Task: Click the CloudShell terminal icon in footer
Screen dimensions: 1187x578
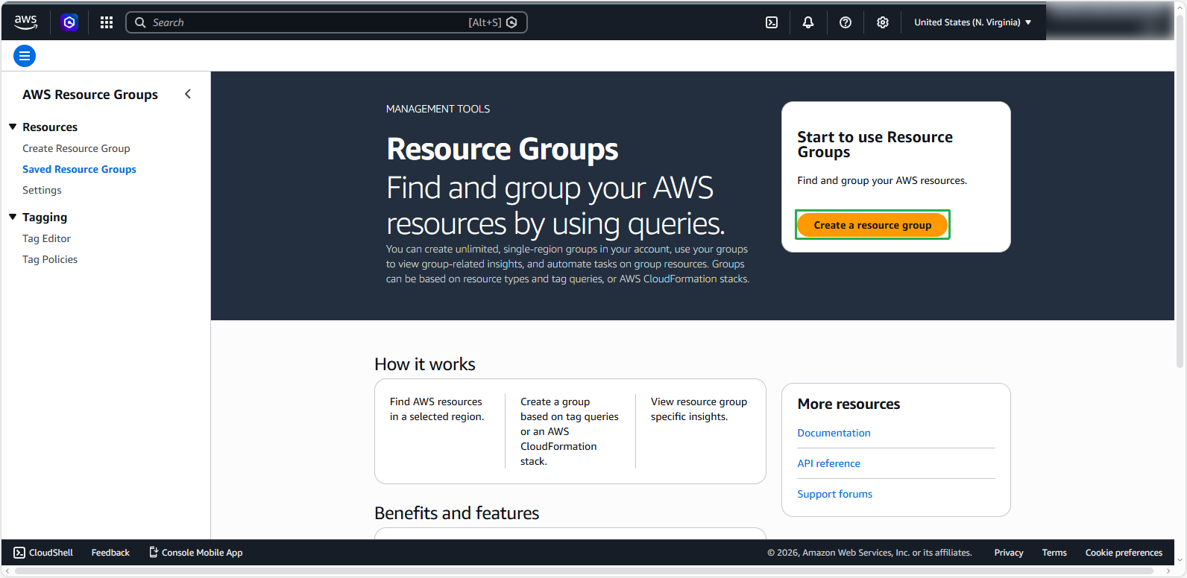Action: [x=19, y=553]
